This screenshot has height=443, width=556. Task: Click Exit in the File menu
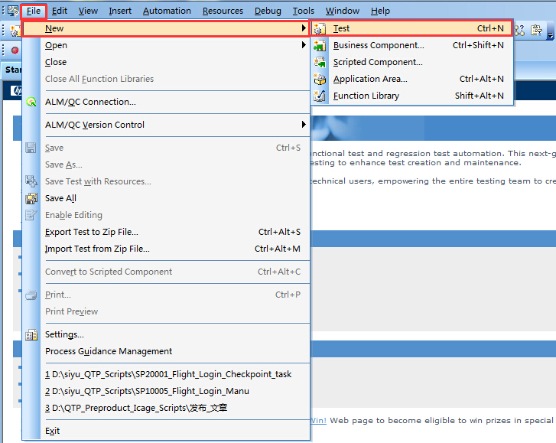(x=166, y=431)
